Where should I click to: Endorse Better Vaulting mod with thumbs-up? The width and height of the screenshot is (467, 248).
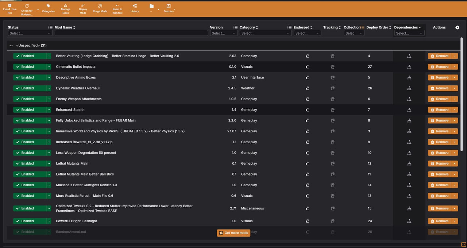(308, 56)
